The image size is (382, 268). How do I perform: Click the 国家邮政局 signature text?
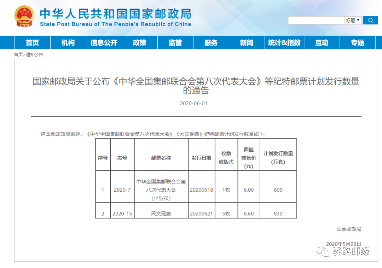[x=349, y=229]
